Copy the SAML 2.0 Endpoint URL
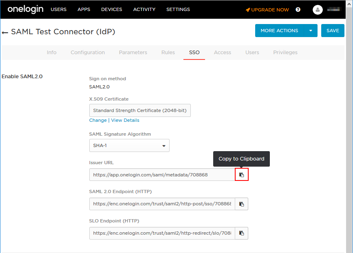Viewport: 353px width, 253px height. 241,204
